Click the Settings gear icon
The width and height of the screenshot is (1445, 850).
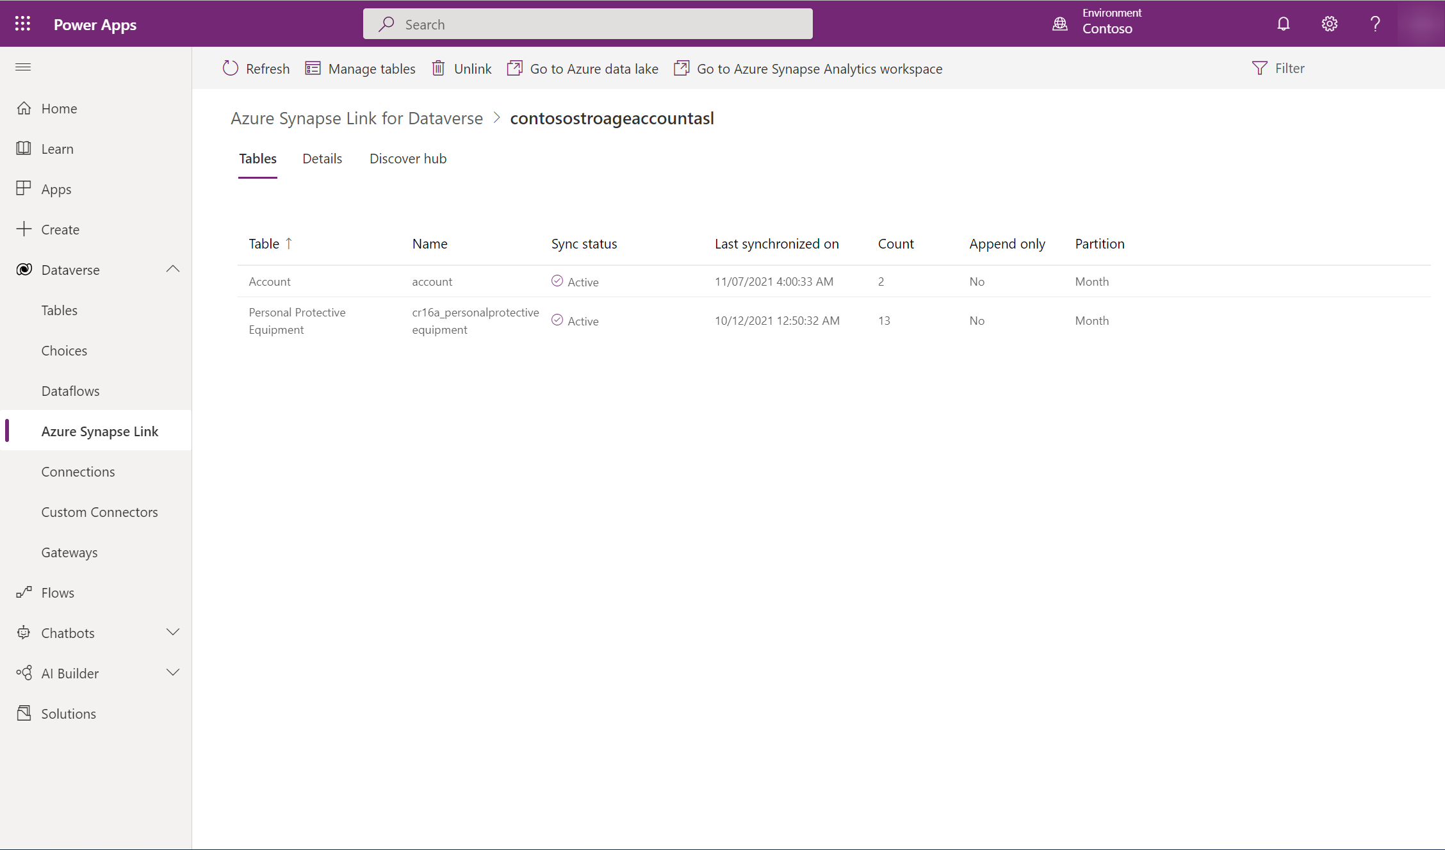[1328, 23]
